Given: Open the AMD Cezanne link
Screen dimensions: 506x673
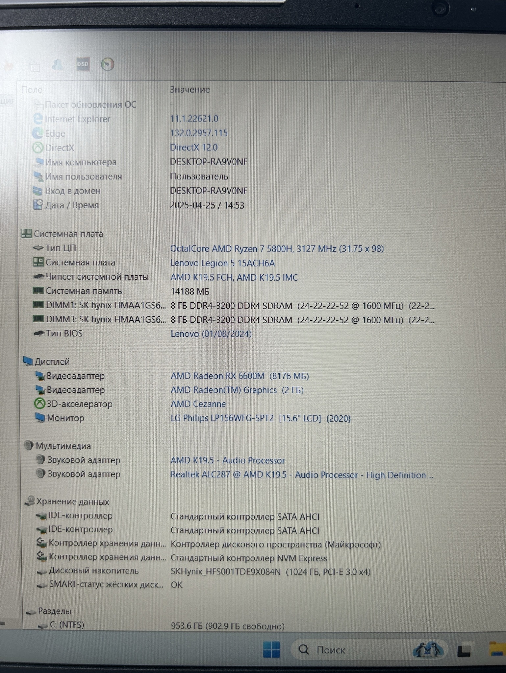Looking at the screenshot, I should point(198,404).
